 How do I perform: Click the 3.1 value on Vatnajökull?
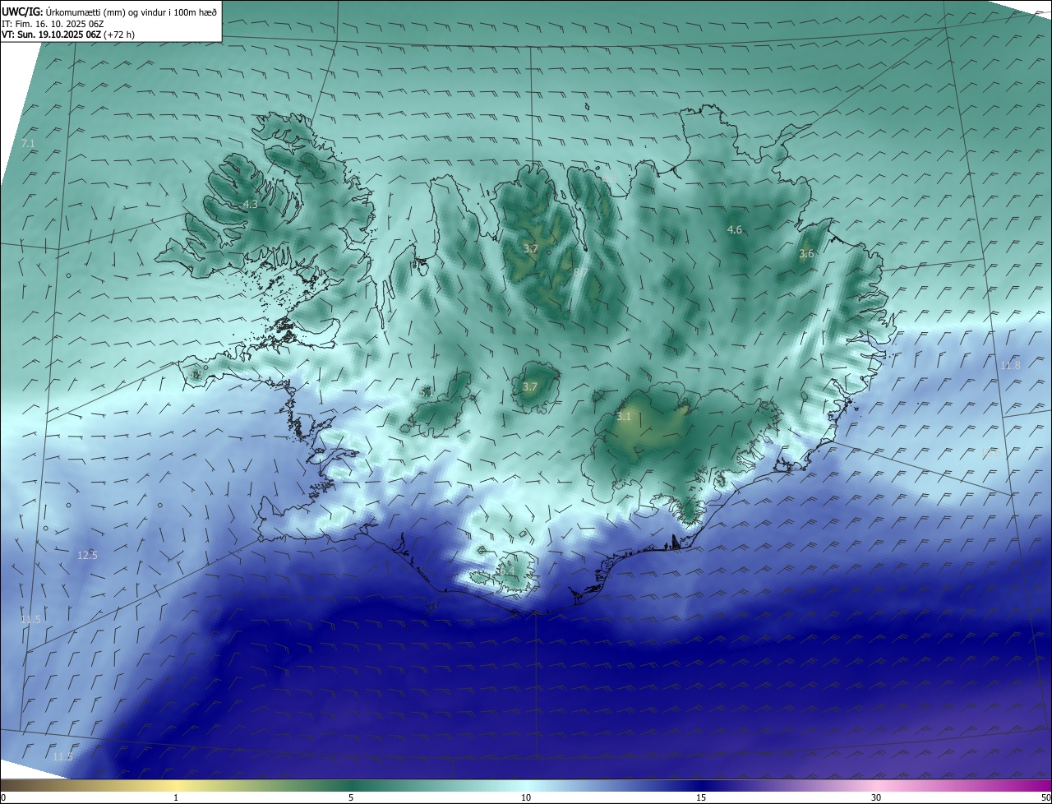click(x=624, y=417)
